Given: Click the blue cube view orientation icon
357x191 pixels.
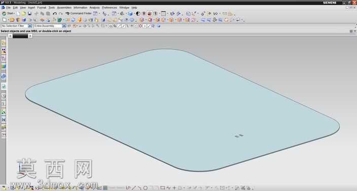Looking at the screenshot, I should click(130, 14).
